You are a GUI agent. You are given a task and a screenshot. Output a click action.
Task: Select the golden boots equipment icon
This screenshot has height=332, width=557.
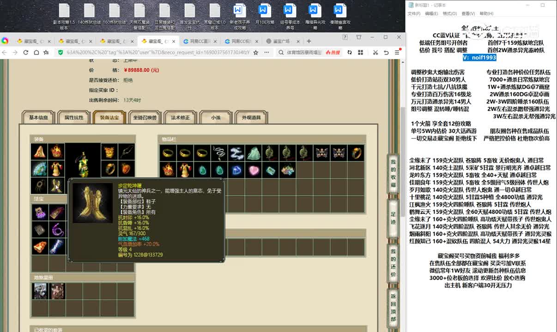click(x=56, y=185)
